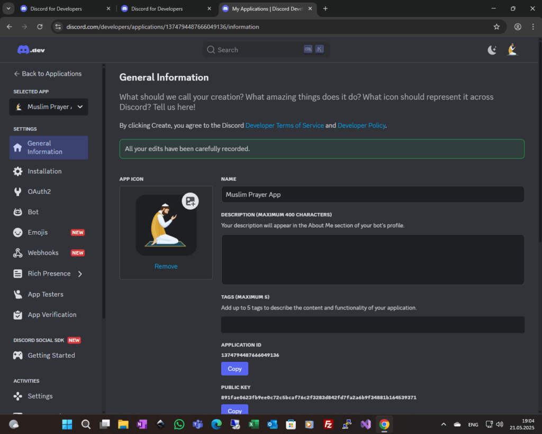Screen dimensions: 542x434
Task: Open the Webhooks page
Action: point(43,253)
